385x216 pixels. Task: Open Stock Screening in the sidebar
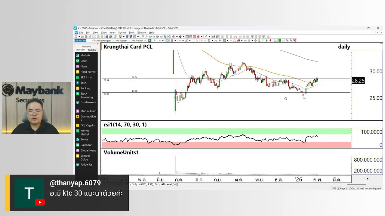86,95
